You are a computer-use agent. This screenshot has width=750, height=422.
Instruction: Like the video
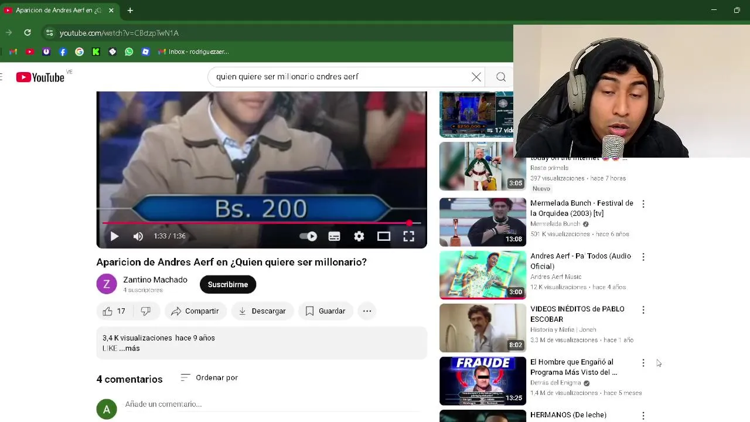pos(114,311)
